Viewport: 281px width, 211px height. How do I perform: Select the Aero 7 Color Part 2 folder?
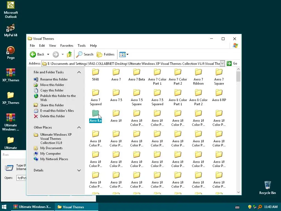coord(178,77)
